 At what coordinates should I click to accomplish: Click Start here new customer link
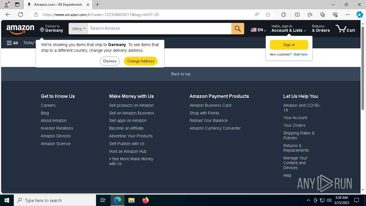[301, 54]
